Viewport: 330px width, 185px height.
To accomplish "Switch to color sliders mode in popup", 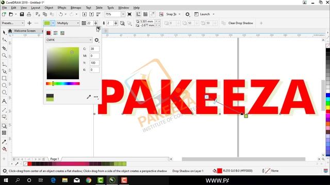I will click(55, 33).
